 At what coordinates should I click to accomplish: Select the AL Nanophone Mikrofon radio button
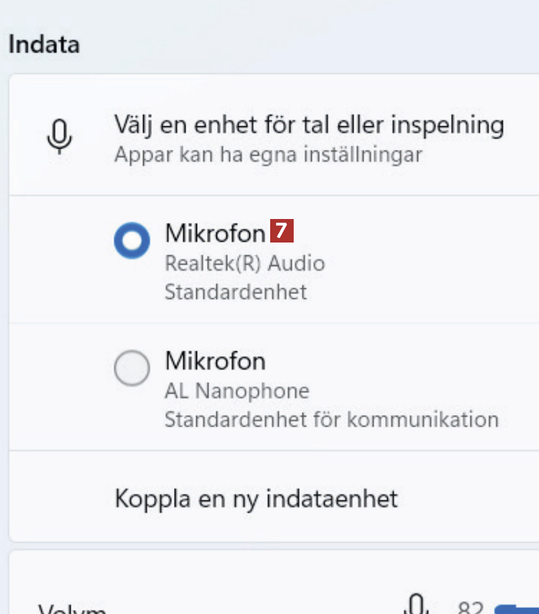coord(132,368)
